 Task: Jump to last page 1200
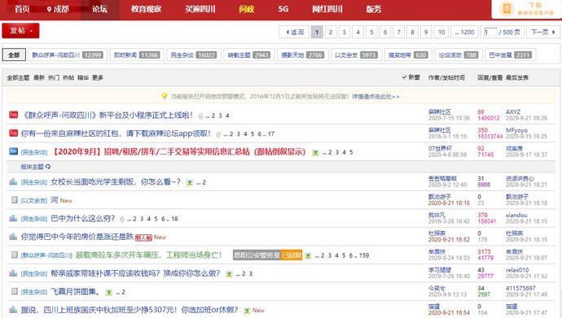click(464, 33)
